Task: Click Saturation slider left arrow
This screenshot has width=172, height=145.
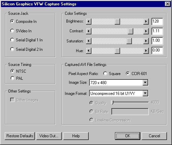Action: point(89,41)
